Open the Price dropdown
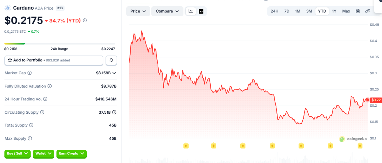Viewport: 382px width, 163px height. [x=138, y=11]
